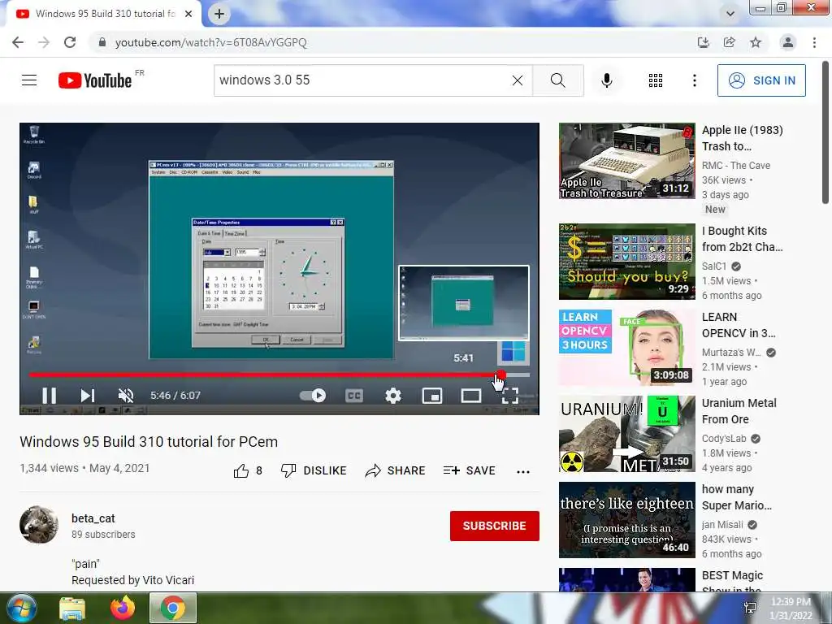Click the network icon in system tray
Screen dimensions: 832x624
[x=750, y=608]
